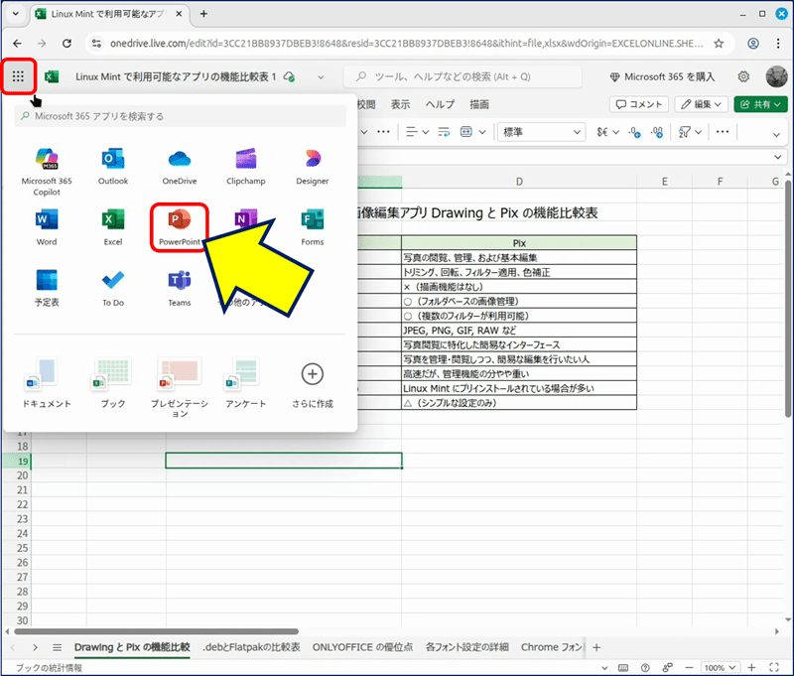Open Designer from the app grid
Viewport: 794px width, 676px height.
313,167
